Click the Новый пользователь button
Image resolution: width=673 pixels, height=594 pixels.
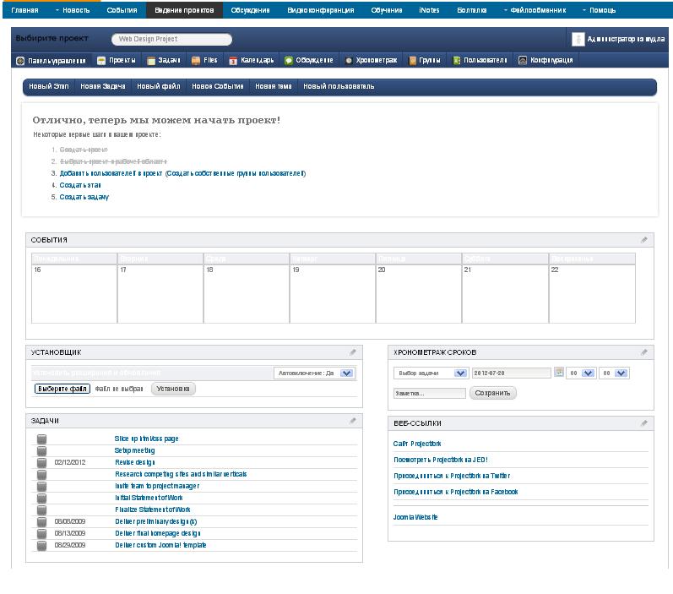[x=339, y=86]
